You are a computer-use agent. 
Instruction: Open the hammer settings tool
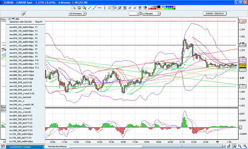pyautogui.click(x=145, y=8)
